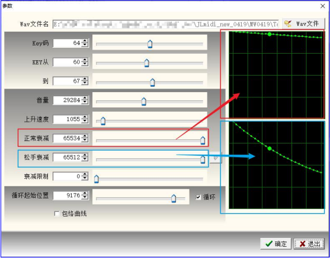Decrease 正常衰减 with its down spinner arrow
This screenshot has height=258, width=330.
click(85, 141)
